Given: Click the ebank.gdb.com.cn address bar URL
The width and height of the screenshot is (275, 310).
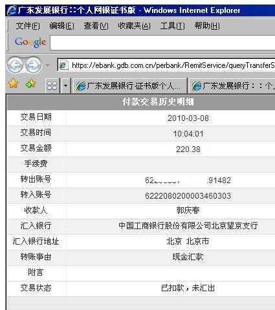Looking at the screenshot, I should click(173, 65).
